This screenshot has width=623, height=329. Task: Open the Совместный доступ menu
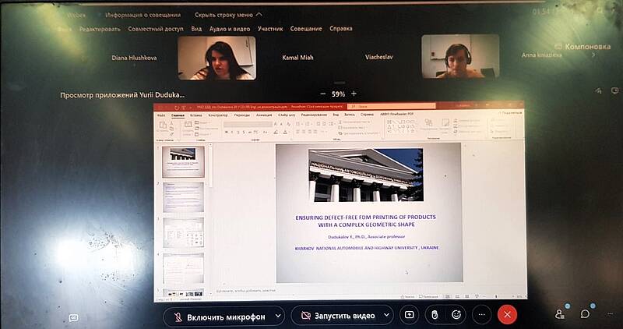[x=156, y=29]
